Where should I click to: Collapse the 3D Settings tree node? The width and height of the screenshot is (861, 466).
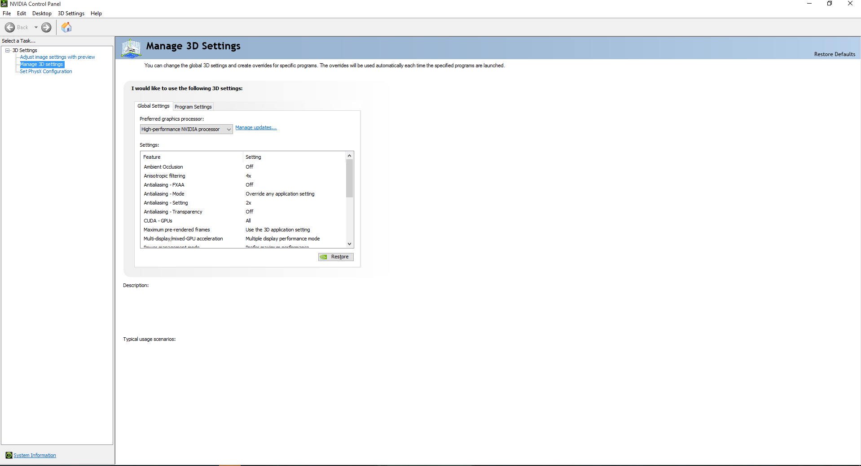point(8,50)
